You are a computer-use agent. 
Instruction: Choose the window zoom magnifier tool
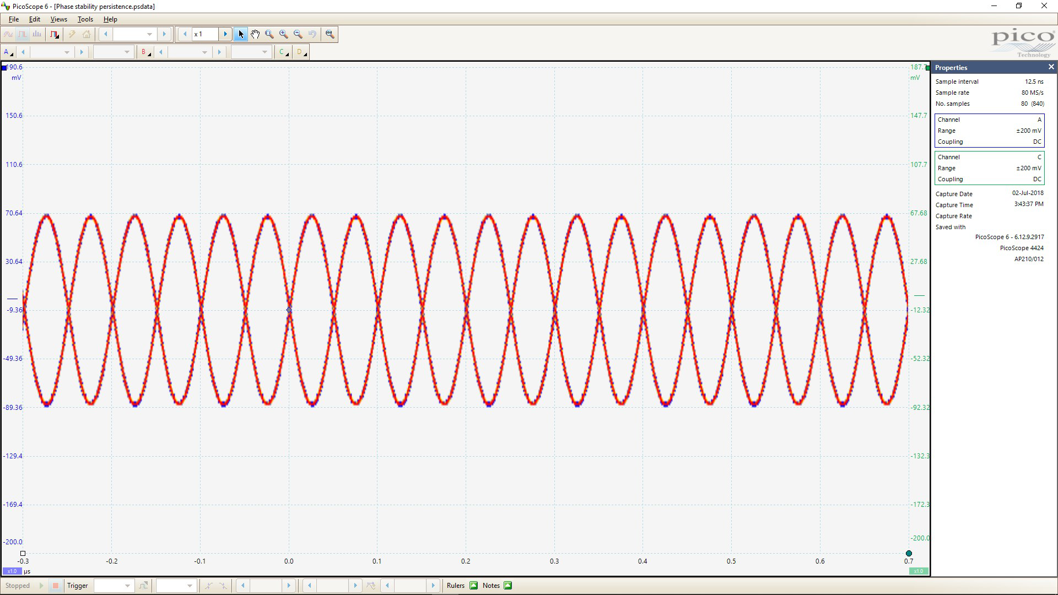(269, 34)
